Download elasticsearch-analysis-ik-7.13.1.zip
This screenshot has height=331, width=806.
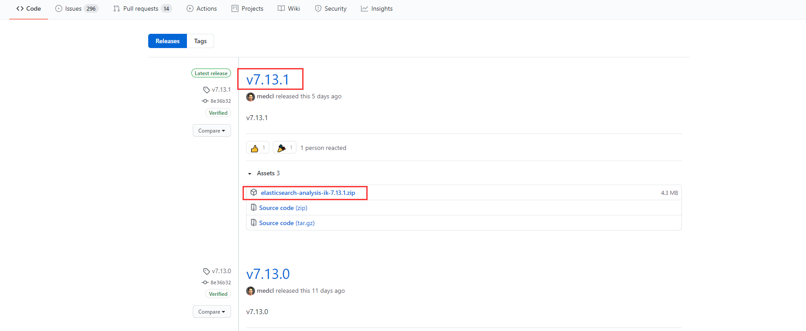pos(308,193)
